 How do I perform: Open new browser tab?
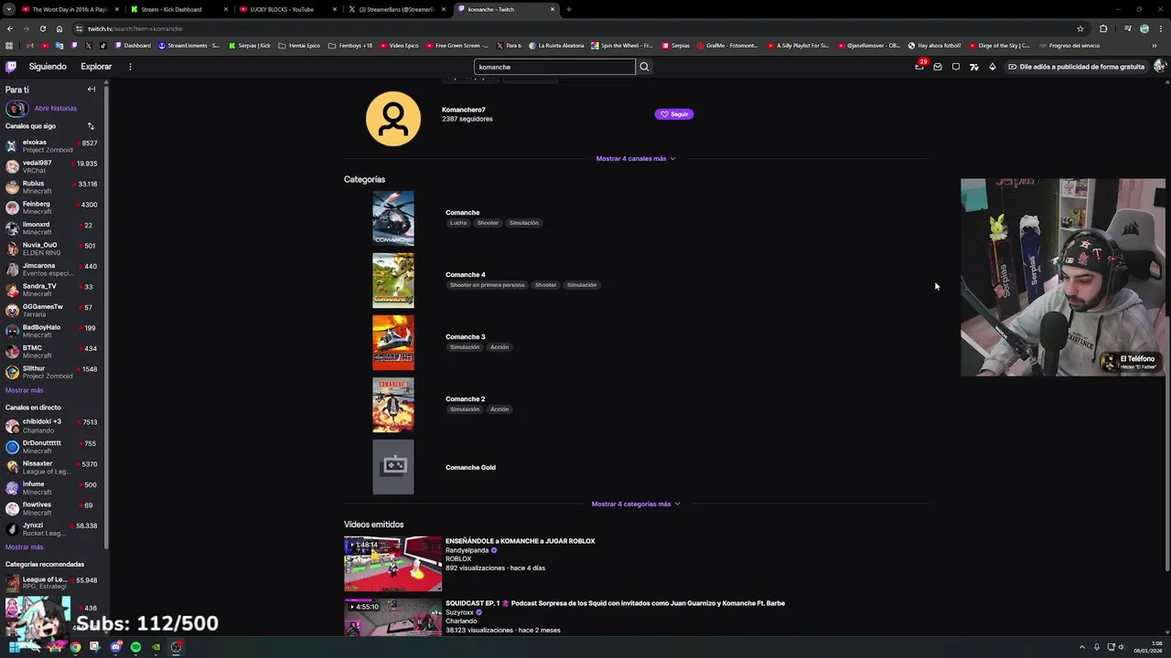tap(569, 9)
